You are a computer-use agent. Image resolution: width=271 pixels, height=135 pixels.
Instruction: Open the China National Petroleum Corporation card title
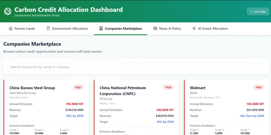pyautogui.click(x=123, y=91)
